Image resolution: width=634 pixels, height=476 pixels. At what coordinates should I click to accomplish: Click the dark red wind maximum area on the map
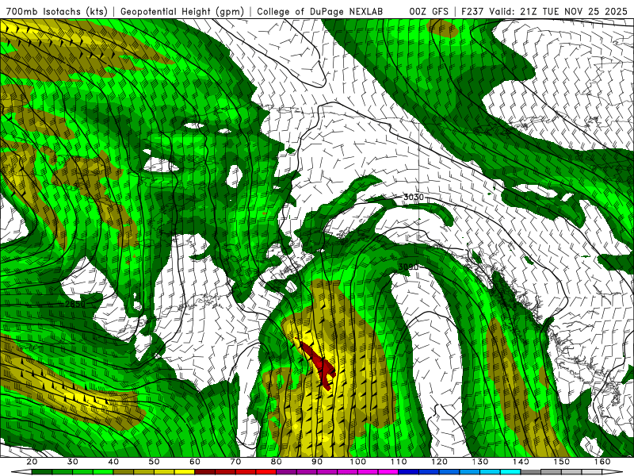point(319,366)
